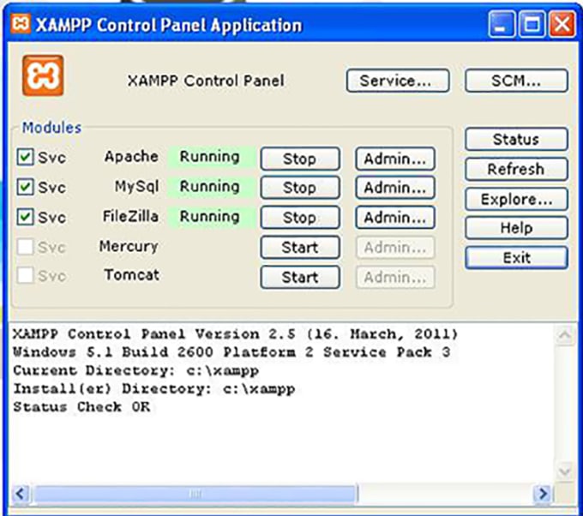Open MySql Admin page
Image resolution: width=583 pixels, height=516 pixels.
point(395,188)
